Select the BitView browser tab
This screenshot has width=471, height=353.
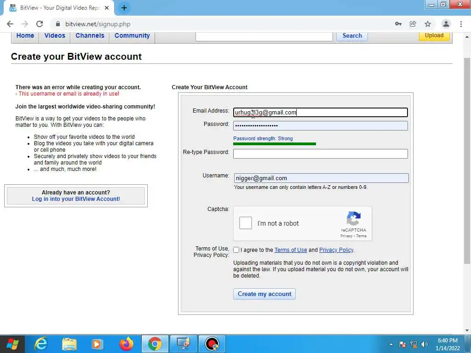click(58, 8)
